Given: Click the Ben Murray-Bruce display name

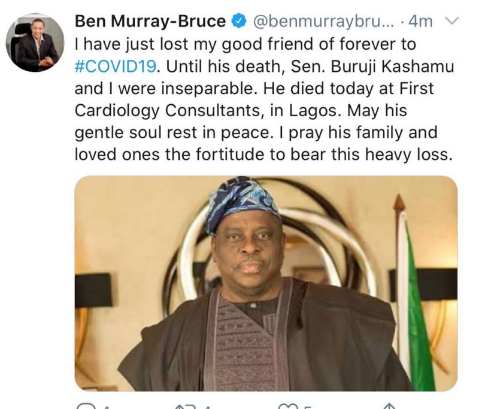Looking at the screenshot, I should click(x=150, y=22).
